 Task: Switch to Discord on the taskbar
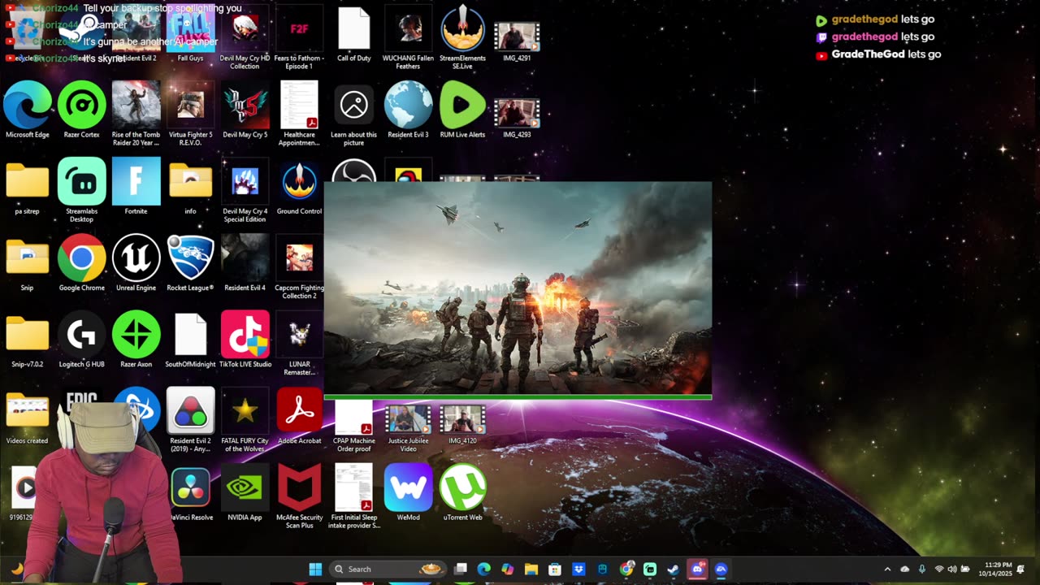(x=697, y=570)
